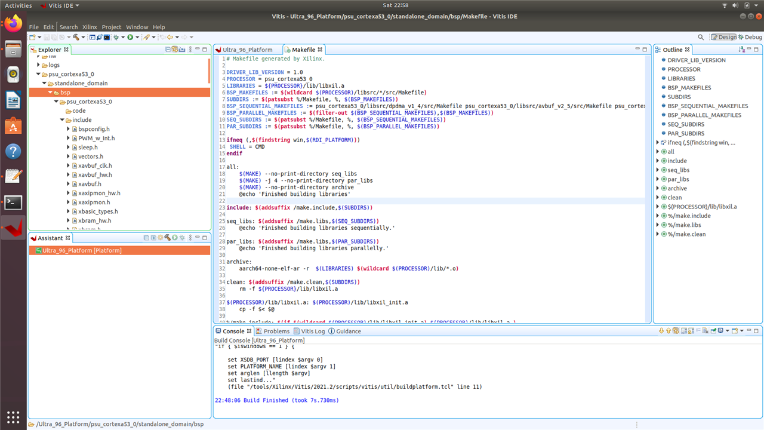Collapse the include folder in Explorer
The width and height of the screenshot is (764, 430).
(x=62, y=120)
